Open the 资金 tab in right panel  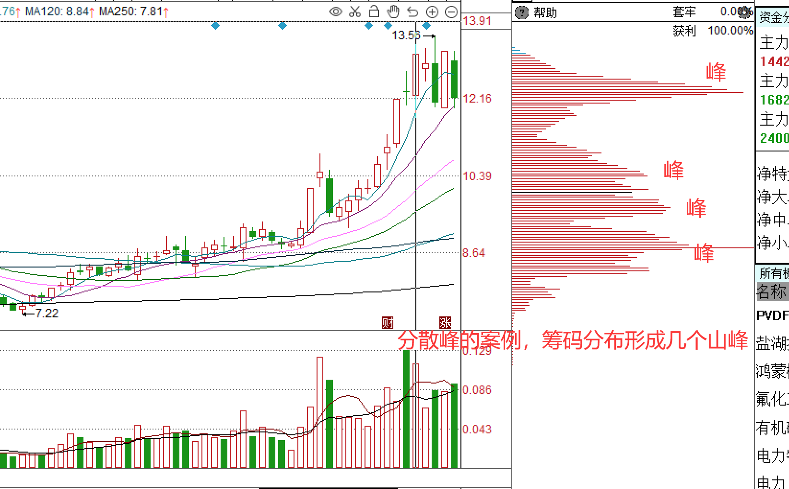point(774,18)
